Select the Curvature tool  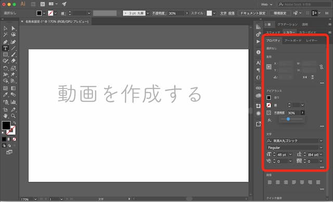pyautogui.click(x=14, y=42)
